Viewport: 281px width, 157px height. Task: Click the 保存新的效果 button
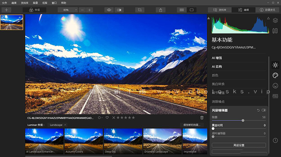(x=192, y=125)
